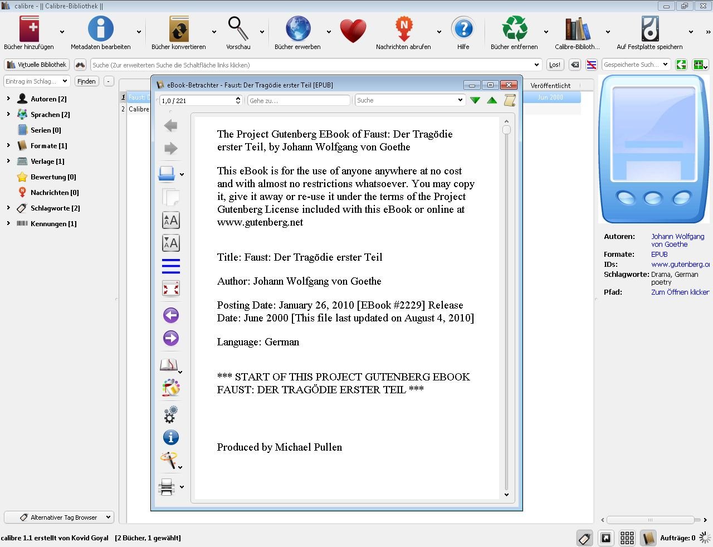Open table of contents in viewer
The width and height of the screenshot is (713, 547).
(x=170, y=266)
